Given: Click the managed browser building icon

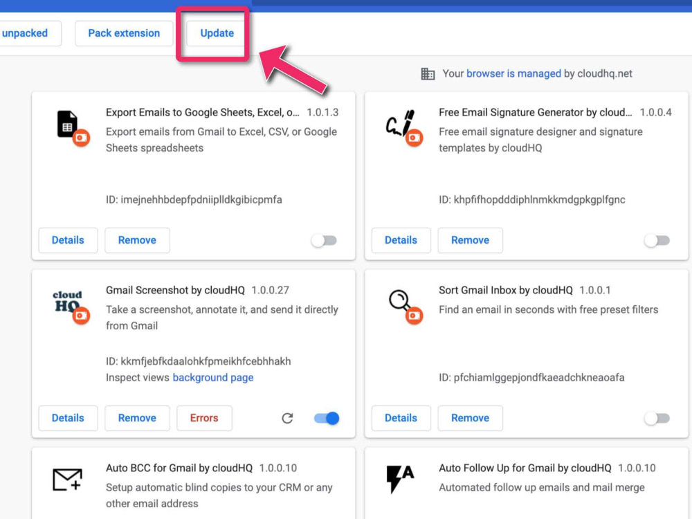Looking at the screenshot, I should (428, 74).
